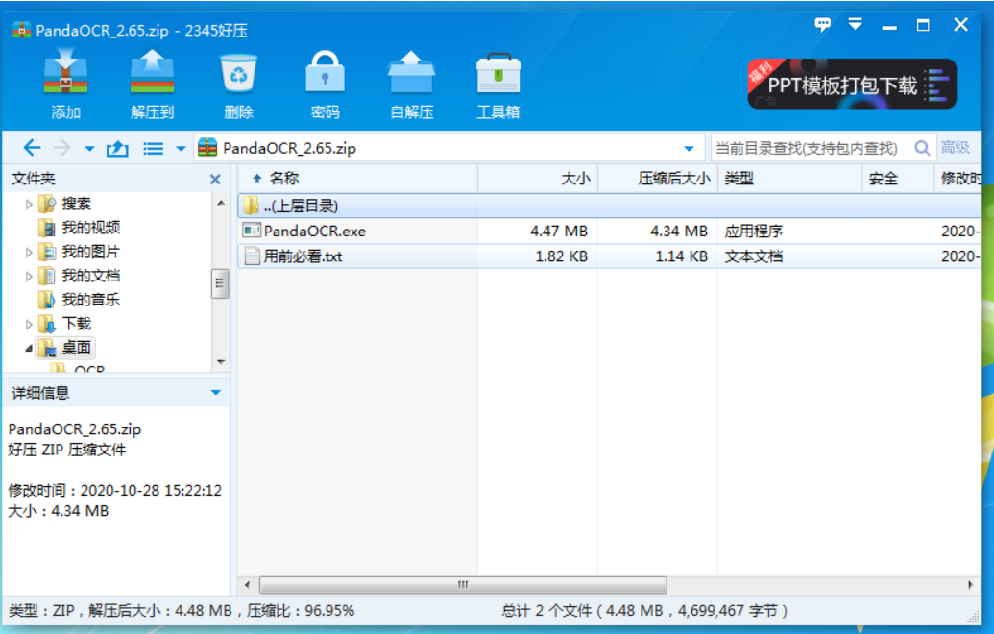Open the view mode dropdown arrow

pyautogui.click(x=181, y=149)
